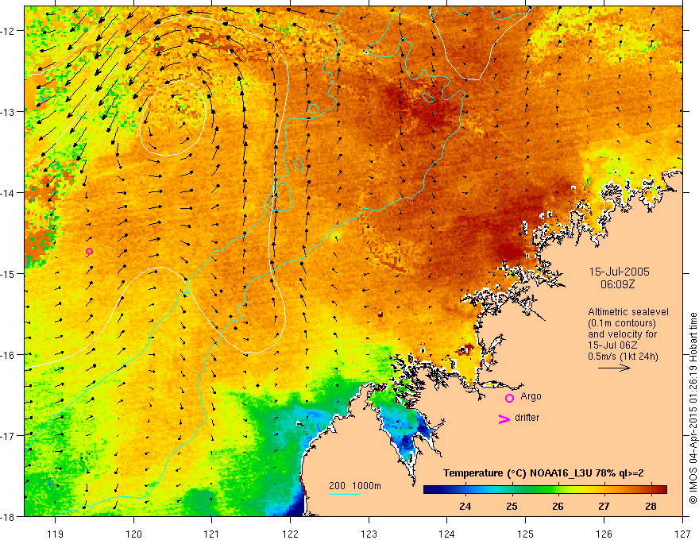
Task: Click the magenta Argo float marker on the map
Action: coord(89,251)
